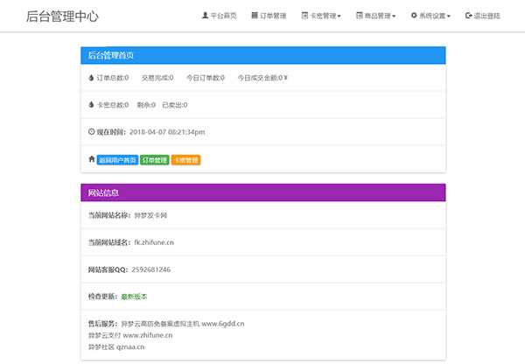This screenshot has width=525, height=364.
Task: Click the 异梦云支付 www.zhifune.cn line
Action: pyautogui.click(x=130, y=335)
